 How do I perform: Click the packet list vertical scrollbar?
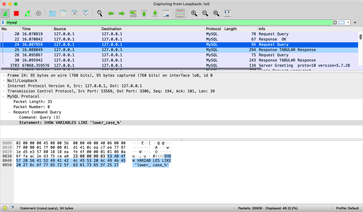(x=360, y=37)
